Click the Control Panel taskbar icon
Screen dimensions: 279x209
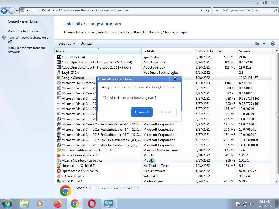109,204
